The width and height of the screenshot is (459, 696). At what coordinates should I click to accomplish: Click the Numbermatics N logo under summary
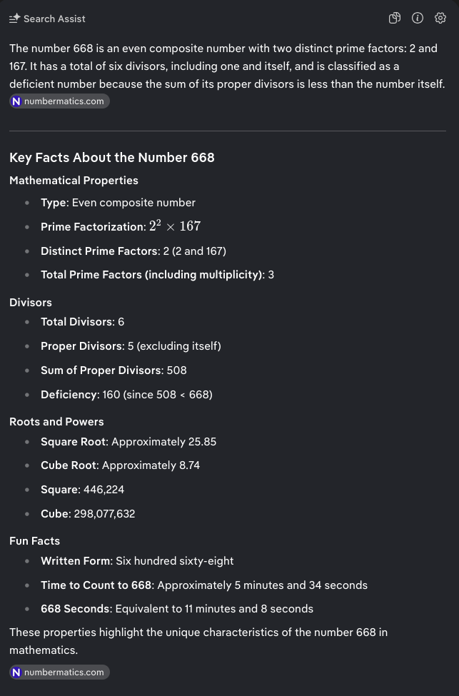click(x=16, y=101)
